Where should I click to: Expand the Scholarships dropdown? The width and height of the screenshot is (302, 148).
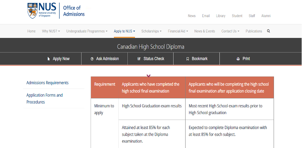coord(151,31)
